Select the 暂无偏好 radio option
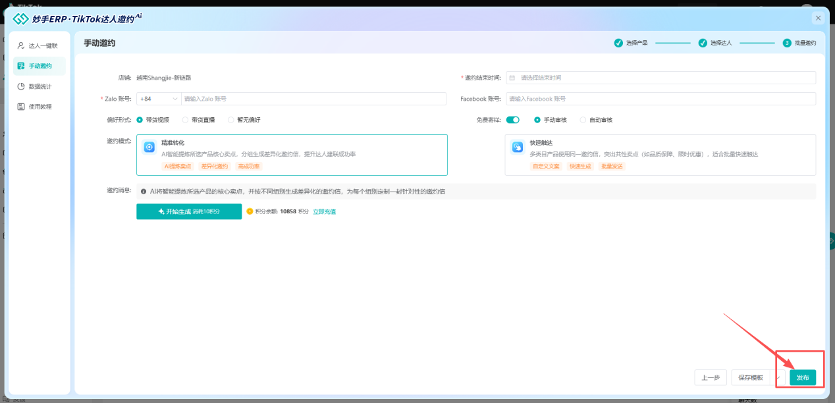Screen dimensions: 835x403 [x=230, y=120]
